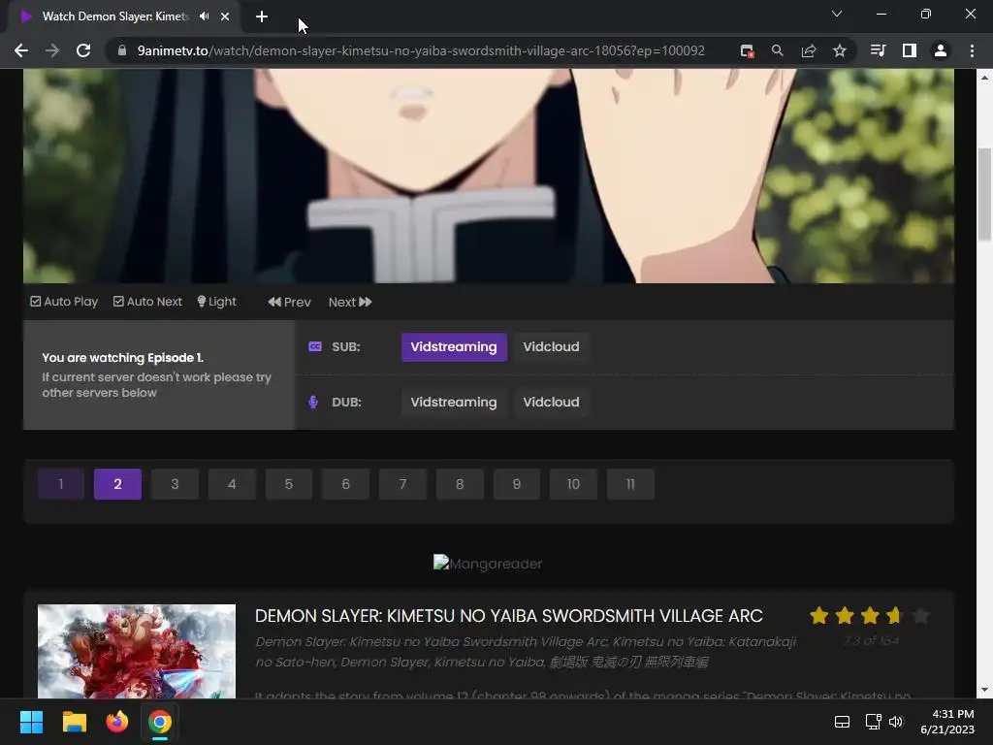Go back in browser history

pos(21,50)
